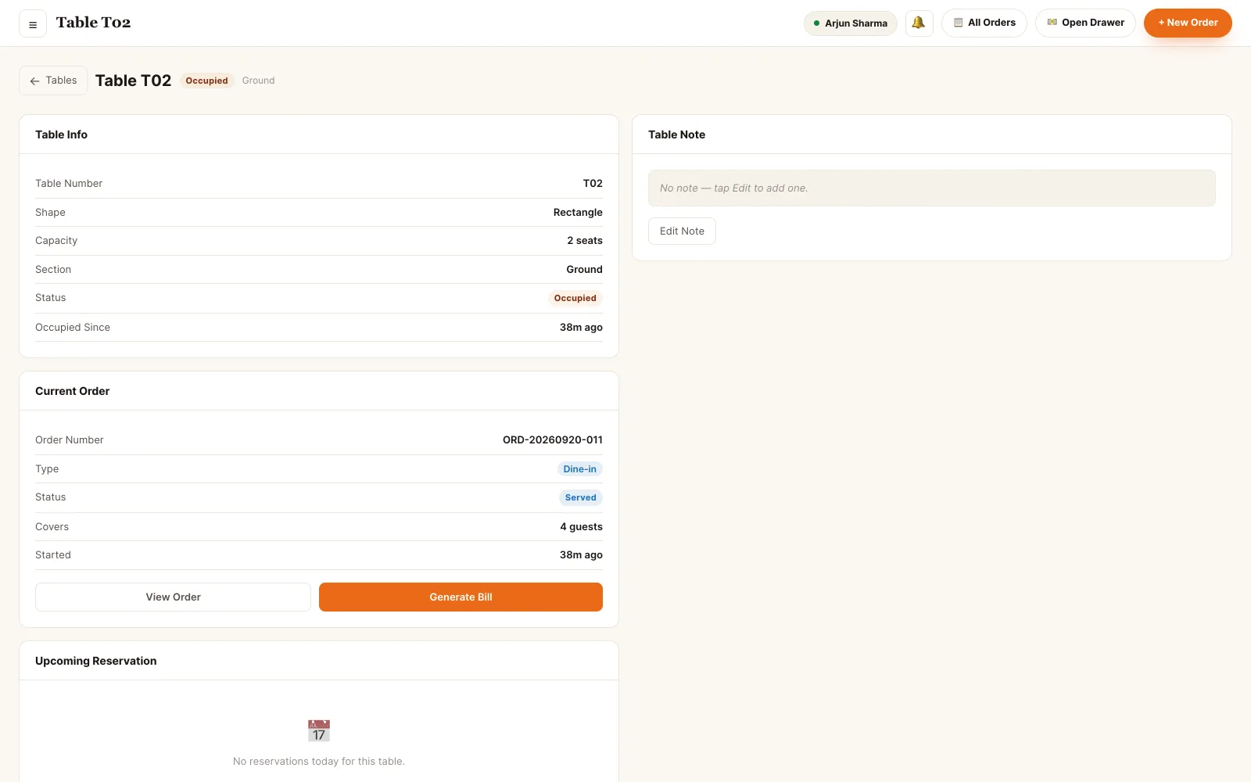
Task: Go back to Tables
Action: point(53,81)
